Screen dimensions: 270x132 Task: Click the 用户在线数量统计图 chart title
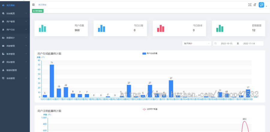pyautogui.click(x=49, y=54)
